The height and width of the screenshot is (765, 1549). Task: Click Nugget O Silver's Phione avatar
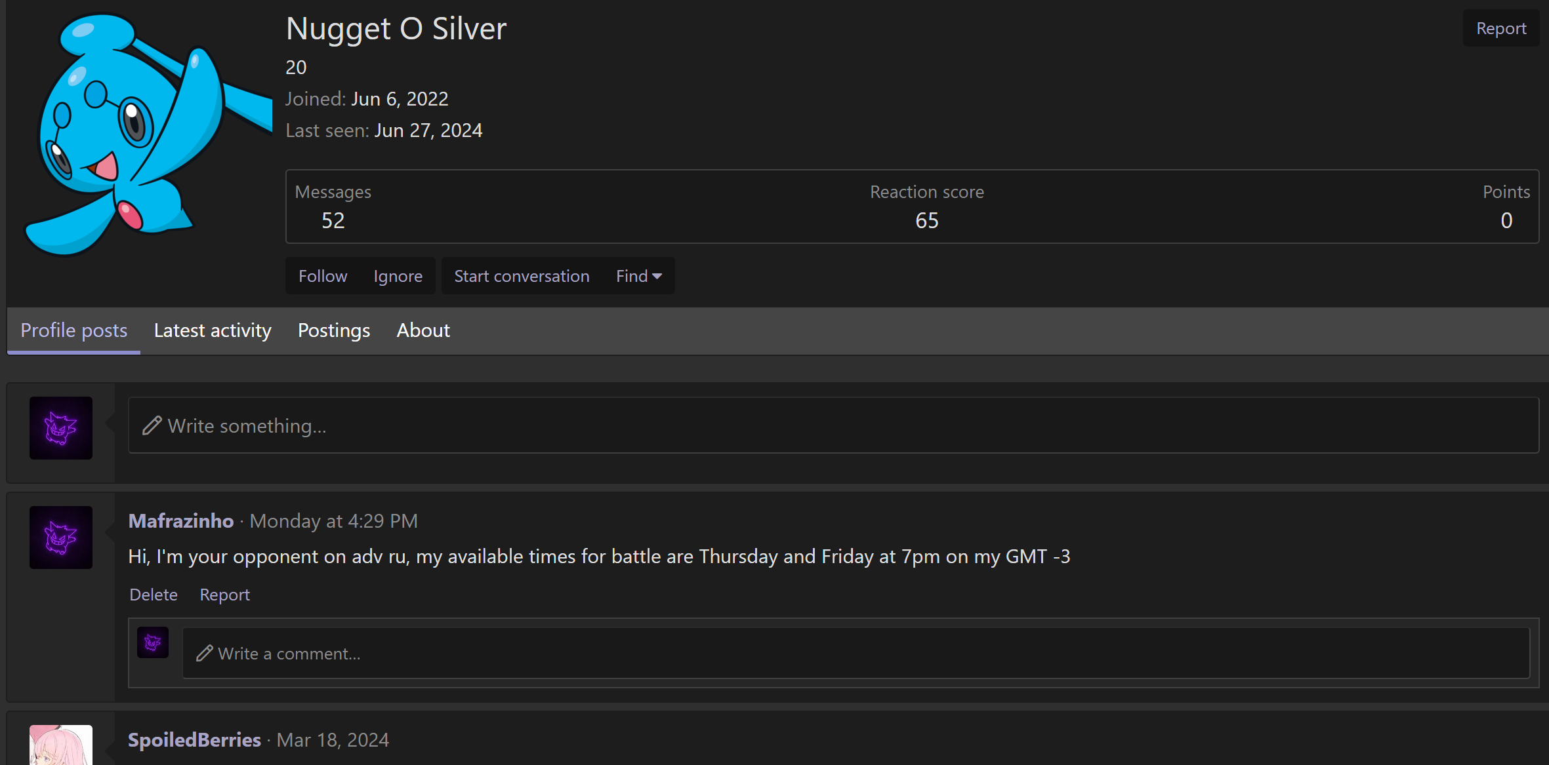148,134
